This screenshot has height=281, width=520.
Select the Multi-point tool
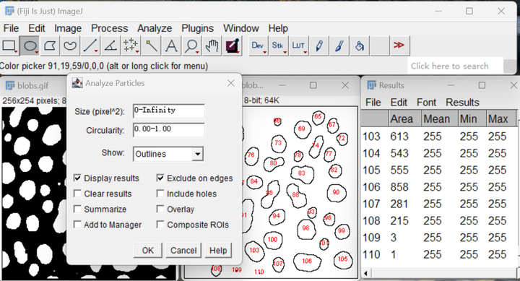tap(131, 46)
